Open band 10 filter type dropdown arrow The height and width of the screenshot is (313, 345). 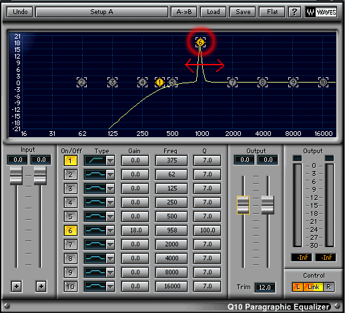pyautogui.click(x=110, y=286)
